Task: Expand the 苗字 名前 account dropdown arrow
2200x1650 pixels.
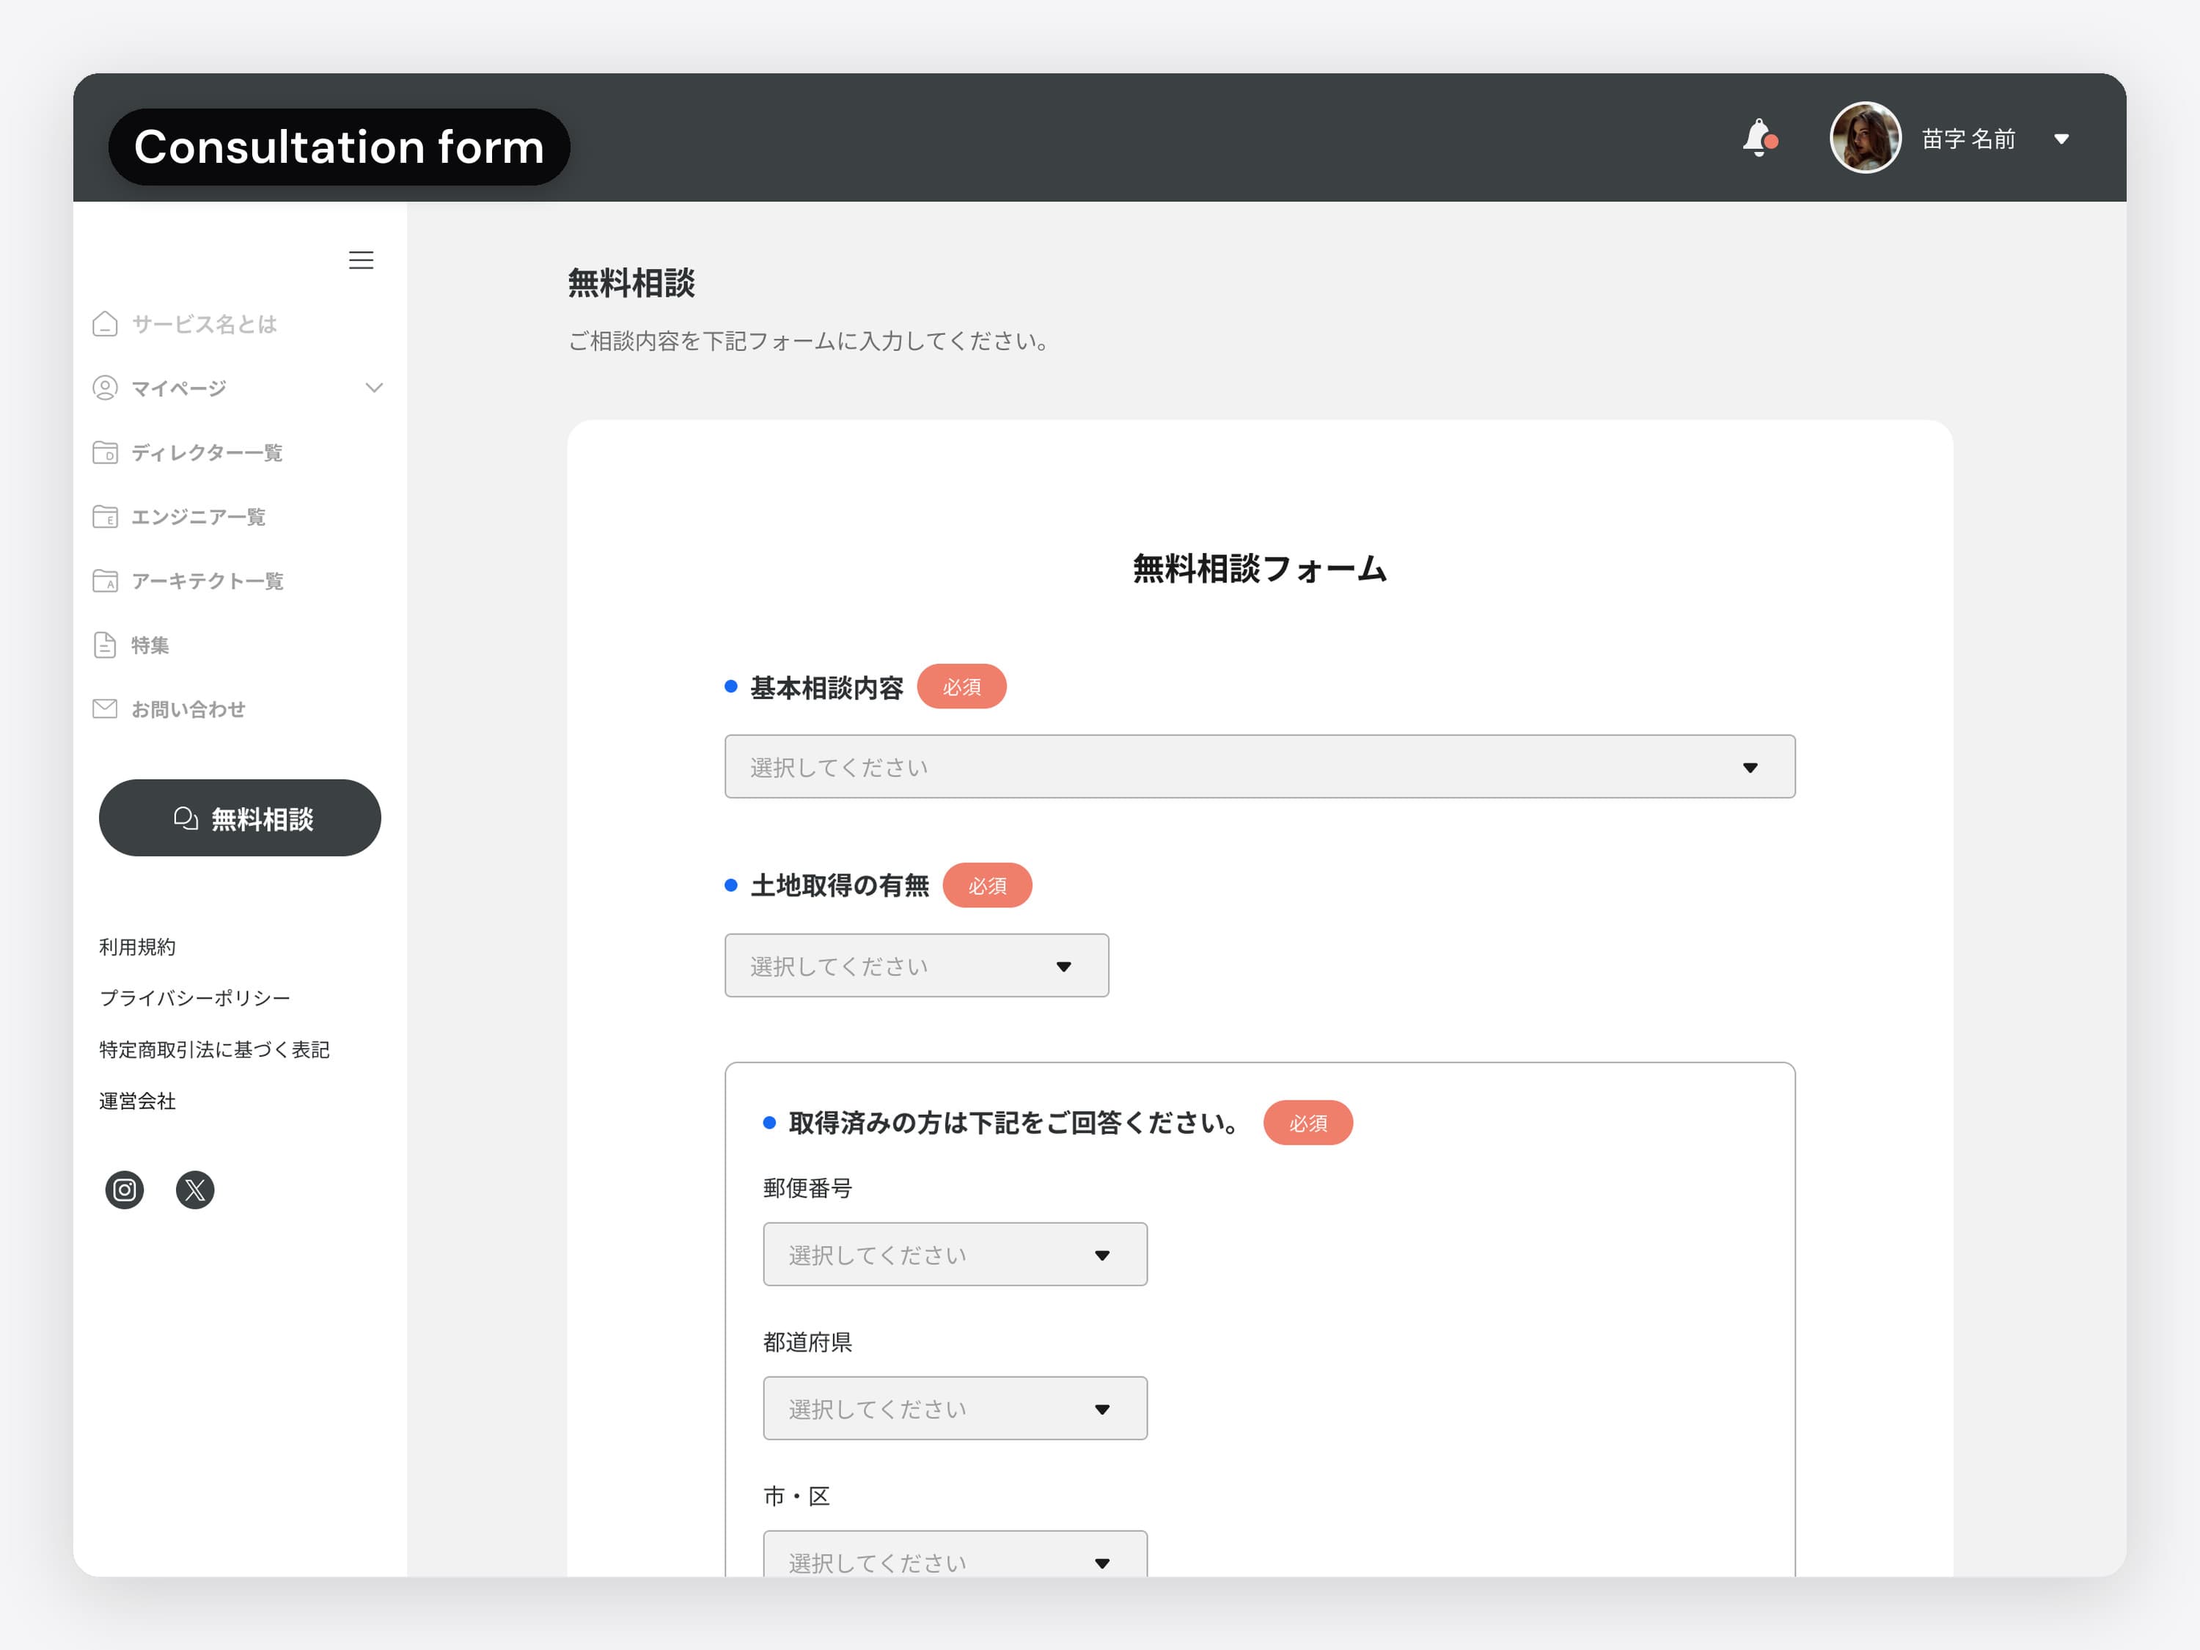Action: (2061, 139)
